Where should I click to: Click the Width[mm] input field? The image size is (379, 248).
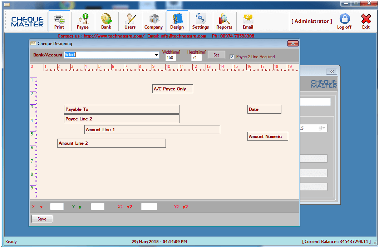tap(171, 57)
